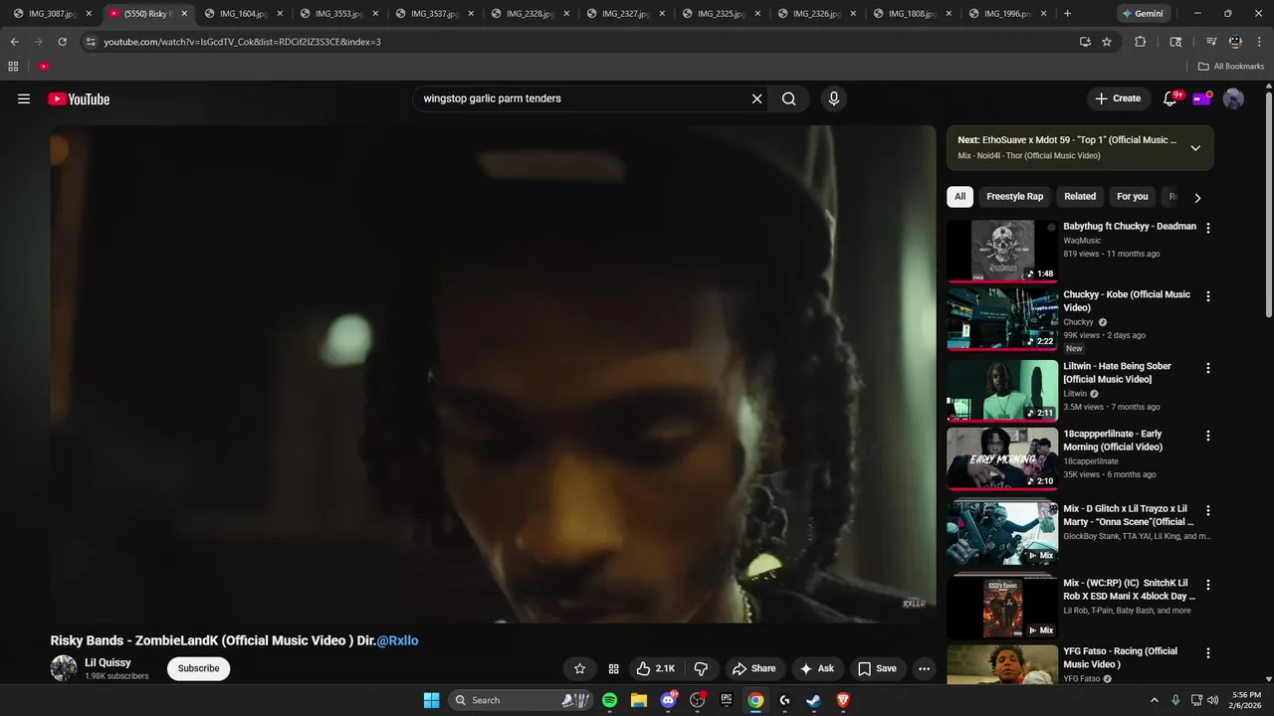Go back in browser history

(x=14, y=42)
